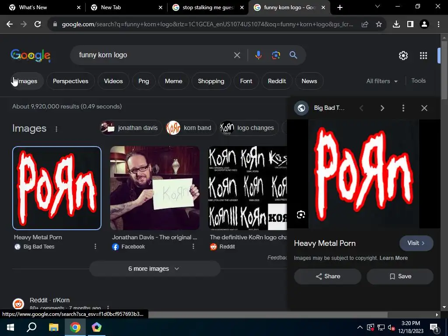Switch to New Tab browser tab
This screenshot has height=336, width=448.
pos(126,7)
